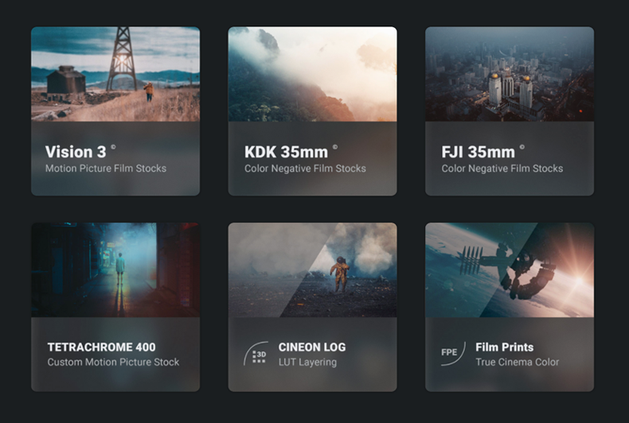This screenshot has width=629, height=423.
Task: Open the Tetrachrome 400 neon alley thumbnail
Action: (115, 270)
